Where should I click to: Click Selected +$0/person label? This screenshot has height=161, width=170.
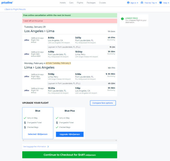coord(38,134)
